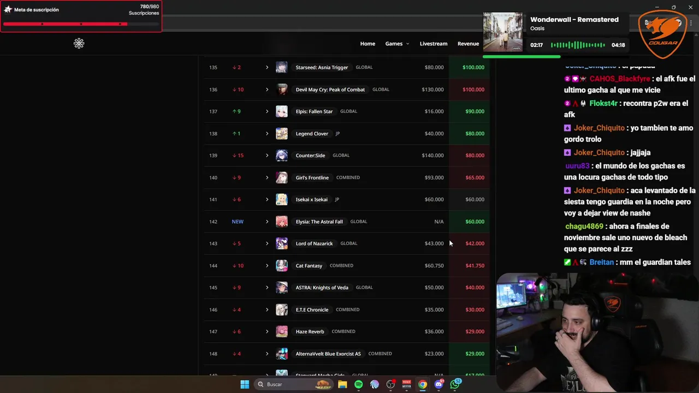Screen dimensions: 699x393
Task: Click the Counter:Side game icon
Action: pyautogui.click(x=282, y=156)
